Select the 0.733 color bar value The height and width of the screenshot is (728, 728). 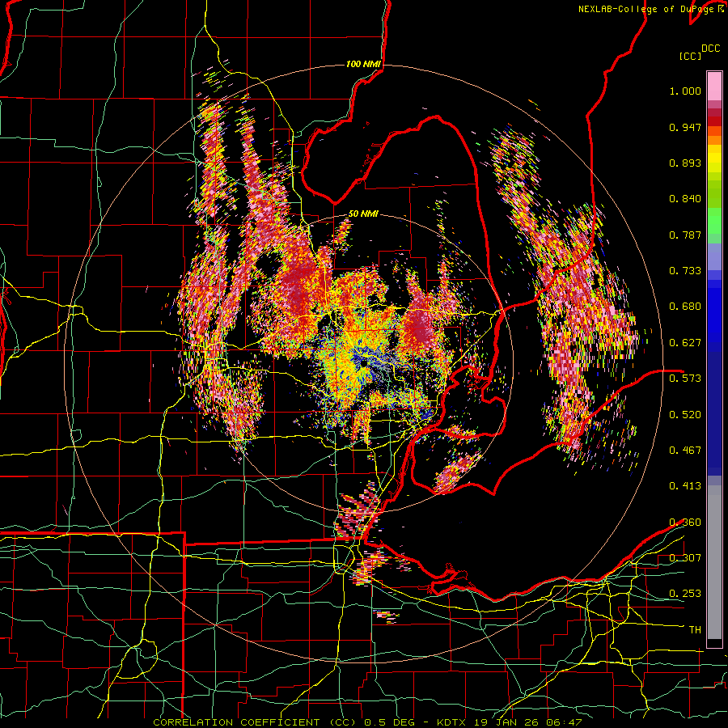685,271
